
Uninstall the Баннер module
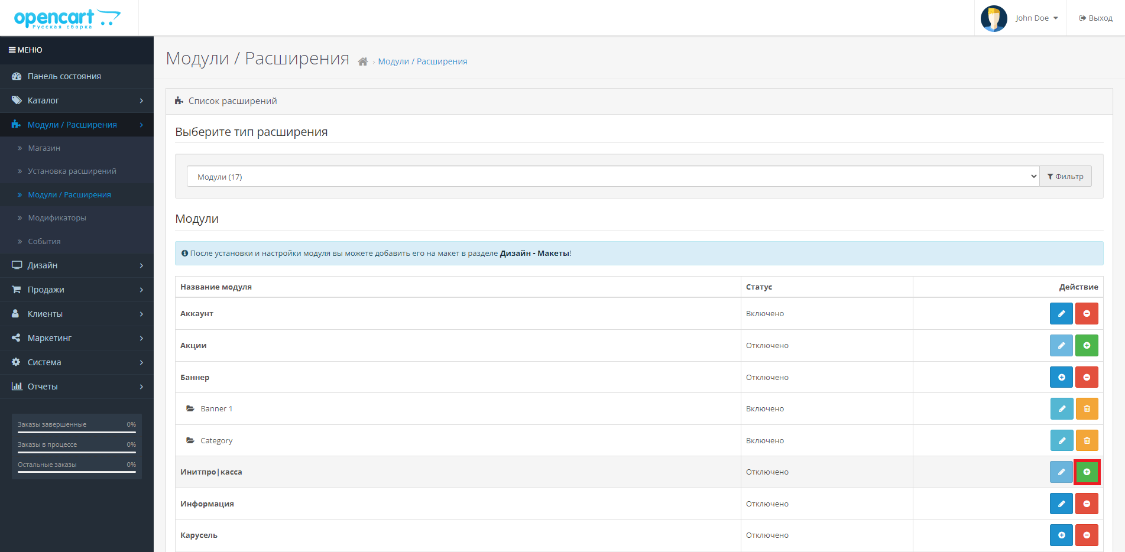click(x=1087, y=377)
